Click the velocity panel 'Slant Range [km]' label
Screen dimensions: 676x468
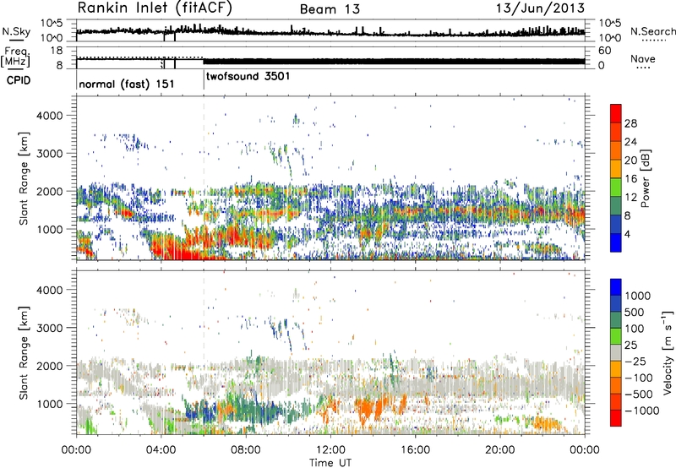[x=24, y=352]
